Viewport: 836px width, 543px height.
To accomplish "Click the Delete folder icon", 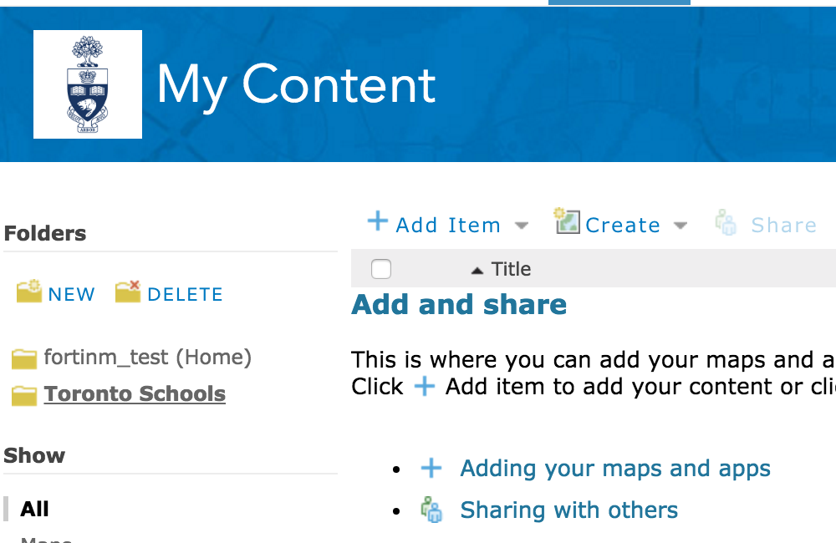I will coord(128,292).
